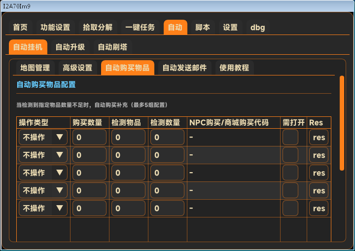This screenshot has height=251, width=355.
Task: Select the 自动升级 sub-tab
Action: (x=70, y=47)
